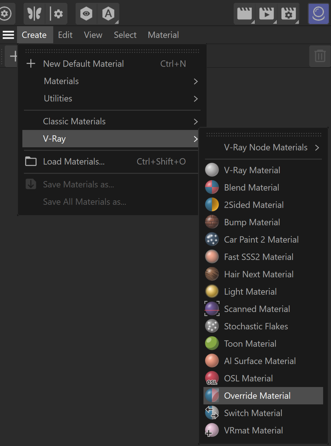Expand the Materials submenu arrow
Image resolution: width=331 pixels, height=446 pixels.
click(196, 81)
